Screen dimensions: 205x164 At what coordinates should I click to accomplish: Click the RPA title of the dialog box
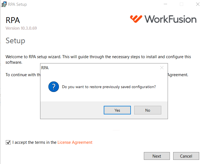(x=45, y=68)
